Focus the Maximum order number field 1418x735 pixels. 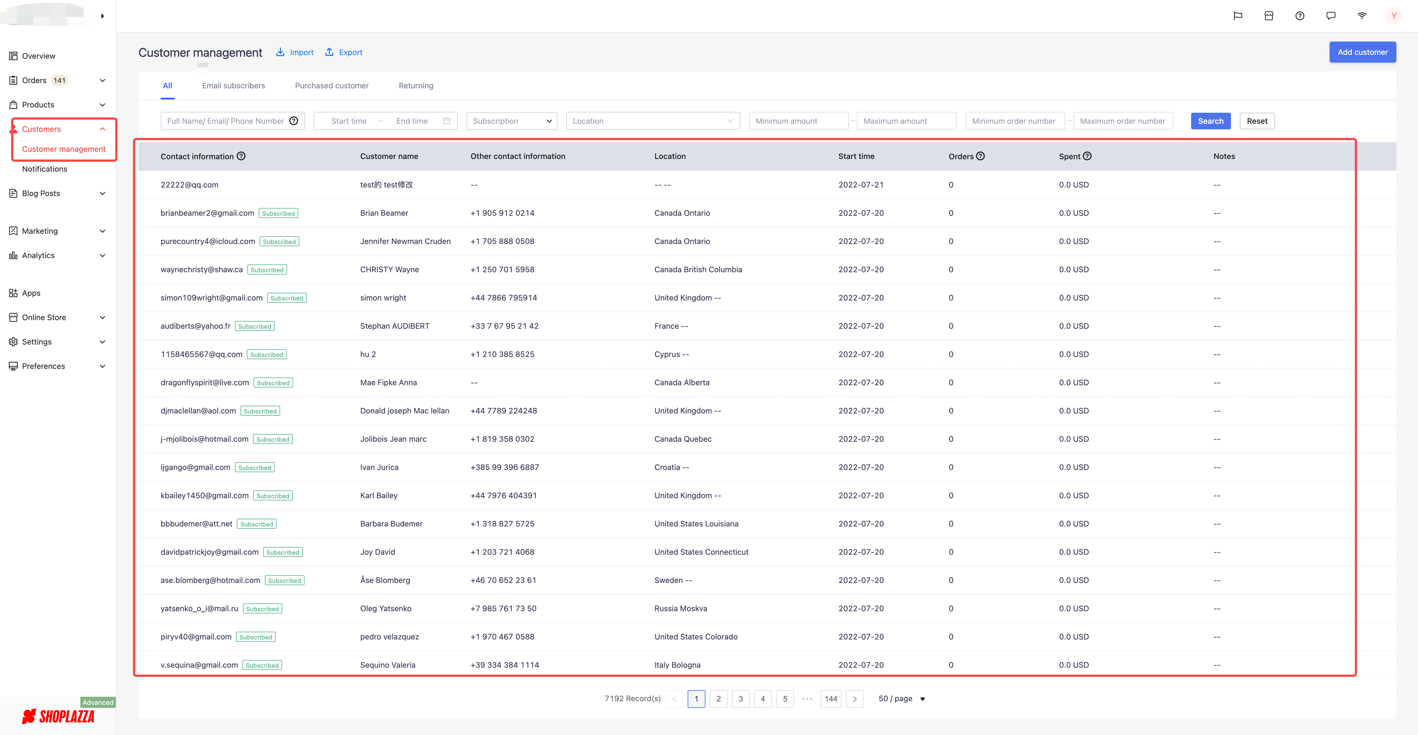pos(1123,121)
